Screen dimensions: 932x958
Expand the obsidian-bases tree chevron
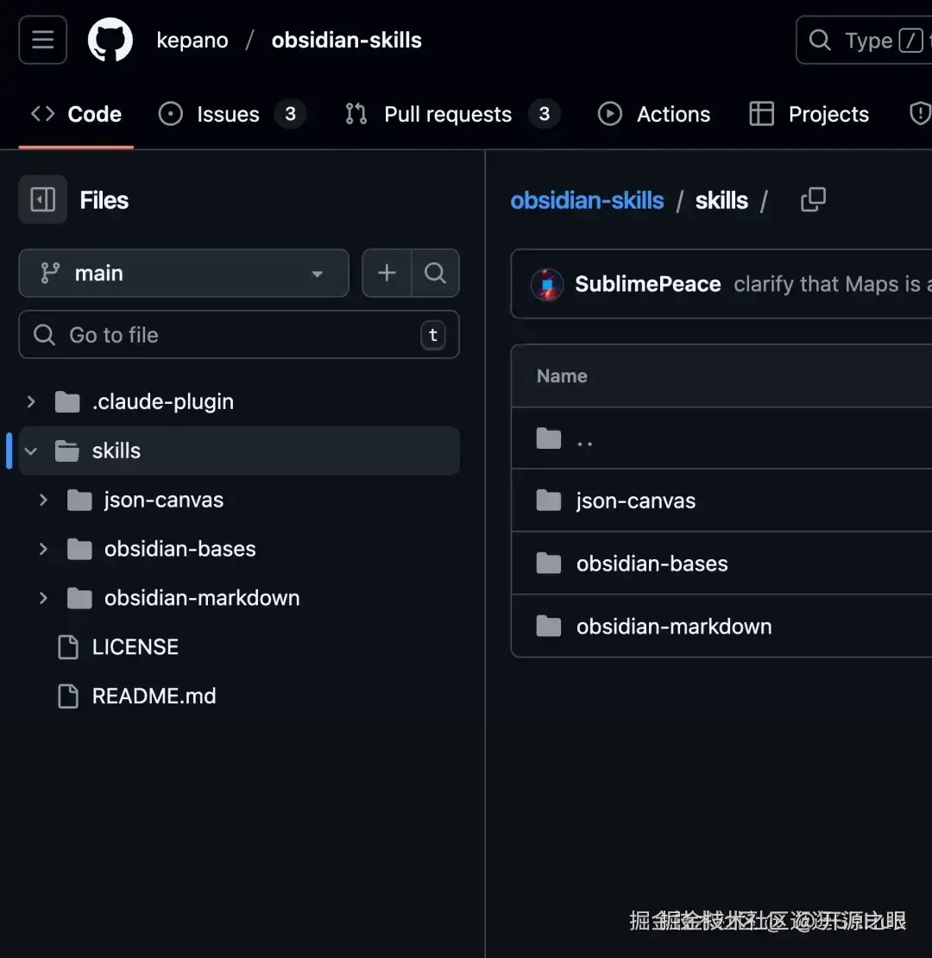(43, 549)
